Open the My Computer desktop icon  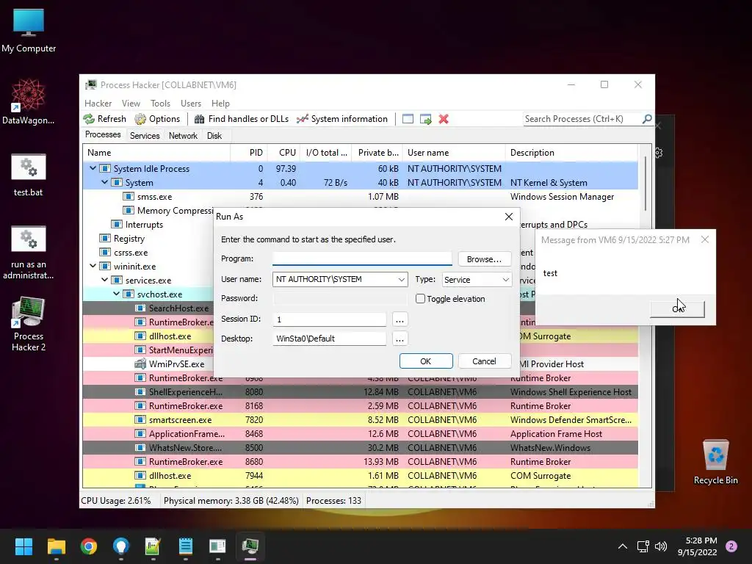click(29, 31)
